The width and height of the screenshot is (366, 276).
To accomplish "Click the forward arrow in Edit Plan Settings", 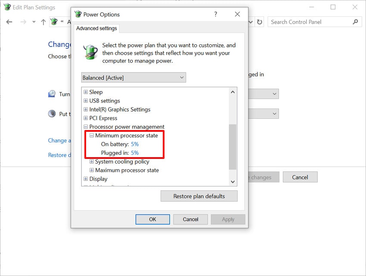I will coord(23,22).
